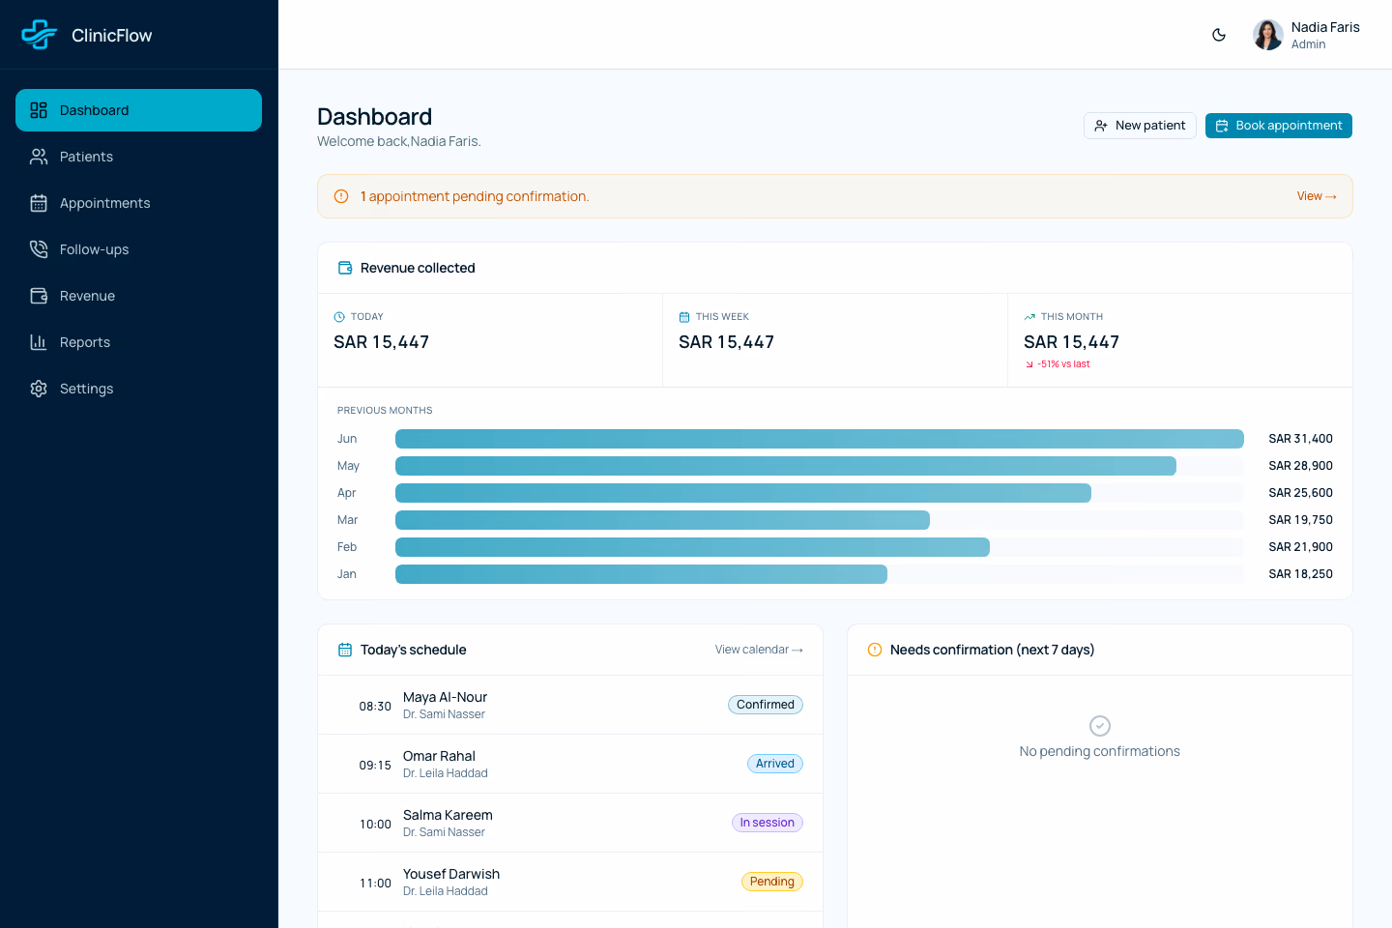Go to Patients in the sidebar

pyautogui.click(x=139, y=157)
